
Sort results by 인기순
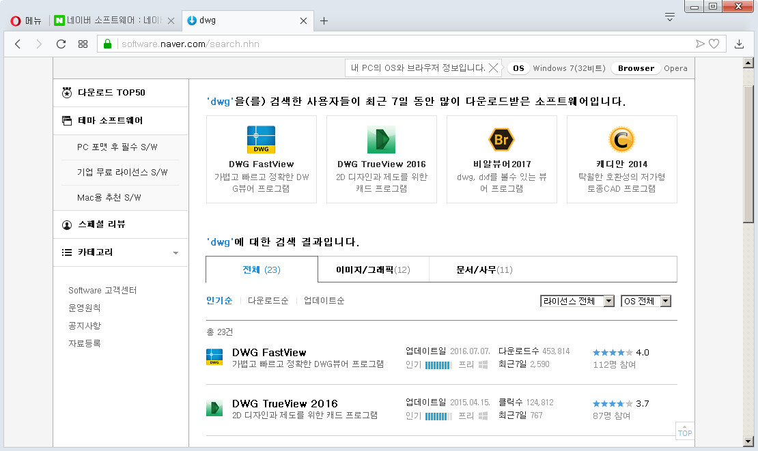pos(219,300)
